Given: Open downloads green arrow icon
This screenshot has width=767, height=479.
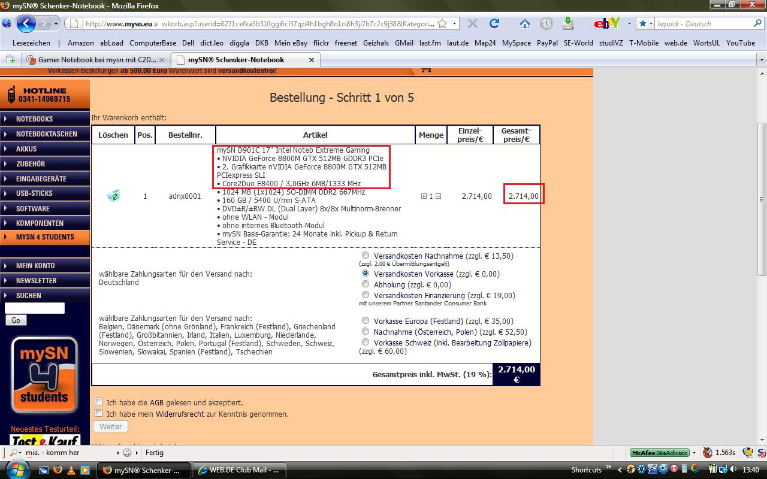Looking at the screenshot, I should (568, 24).
